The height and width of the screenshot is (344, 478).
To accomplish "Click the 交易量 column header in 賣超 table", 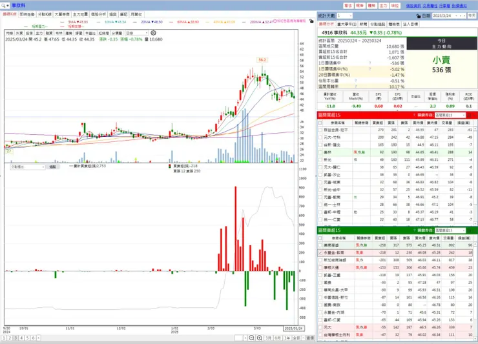I will point(447,238).
